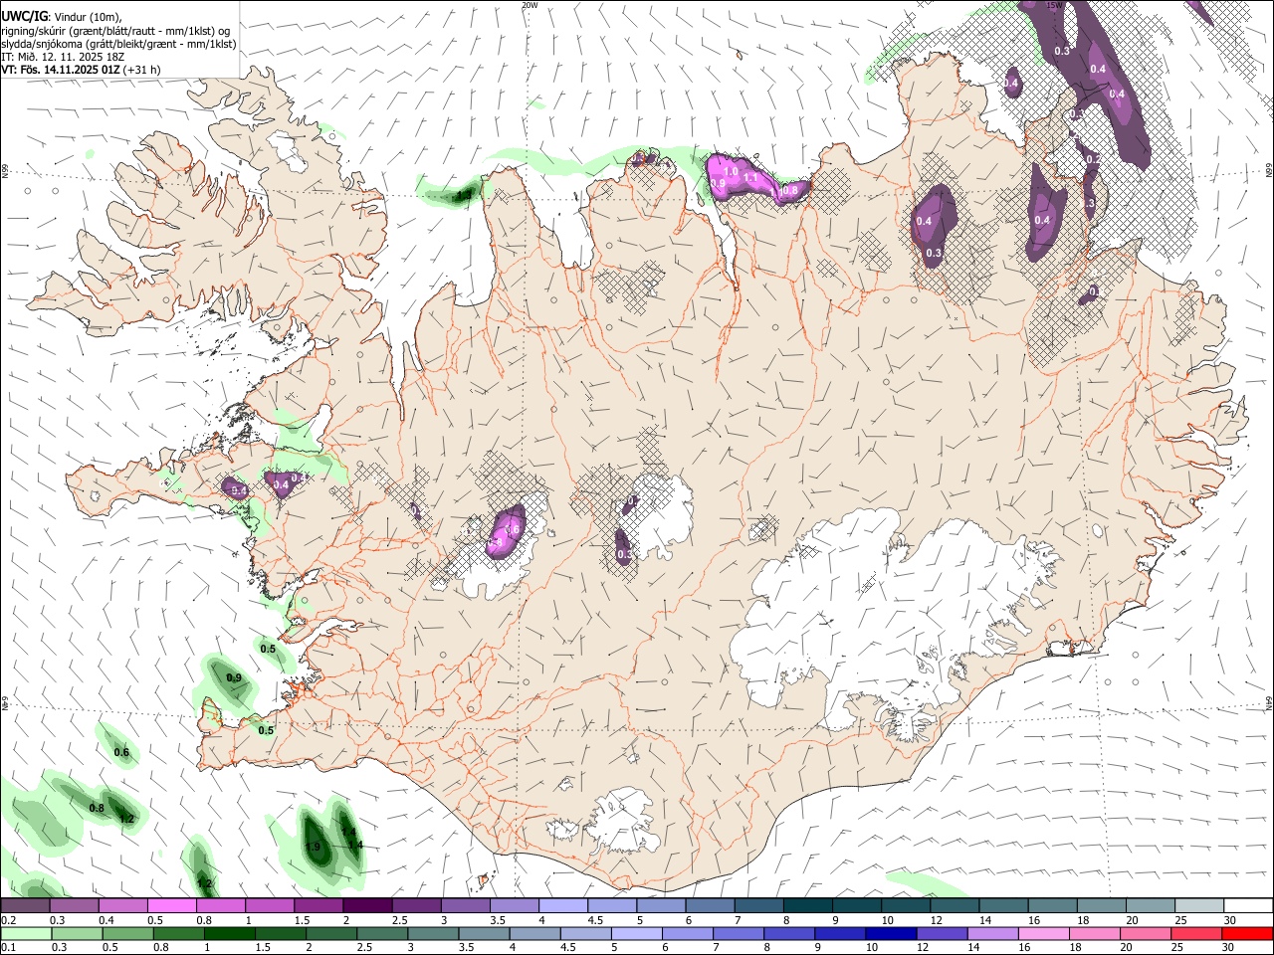
Task: Click the 1.0 value in pink snowfall area
Action: coord(731,172)
